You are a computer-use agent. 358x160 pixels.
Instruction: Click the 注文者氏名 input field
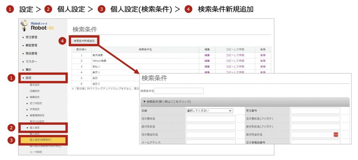coord(210,119)
